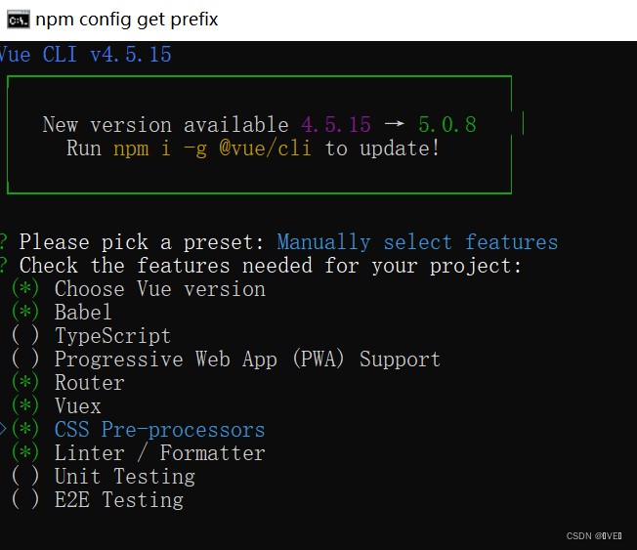Click the 'npm i -g @vue/cli' command text
This screenshot has height=550, width=637.
coord(212,148)
